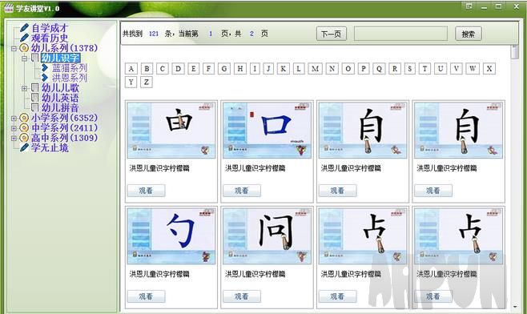The image size is (527, 314).
Task: Filter by letter Q
Action: pyautogui.click(x=379, y=69)
